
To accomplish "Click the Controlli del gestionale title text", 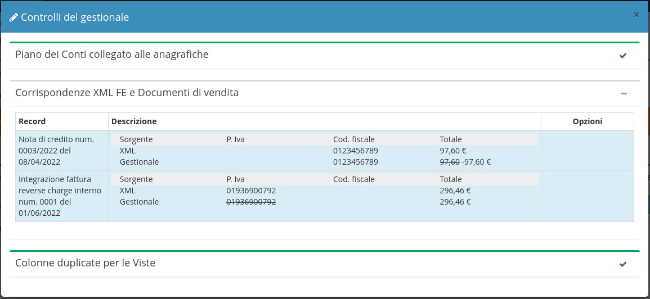I will pyautogui.click(x=75, y=17).
